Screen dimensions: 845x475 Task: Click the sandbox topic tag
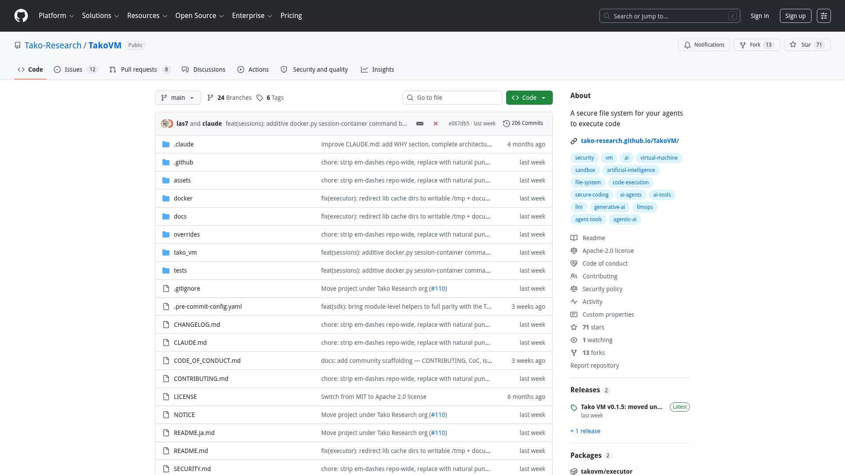click(x=585, y=170)
